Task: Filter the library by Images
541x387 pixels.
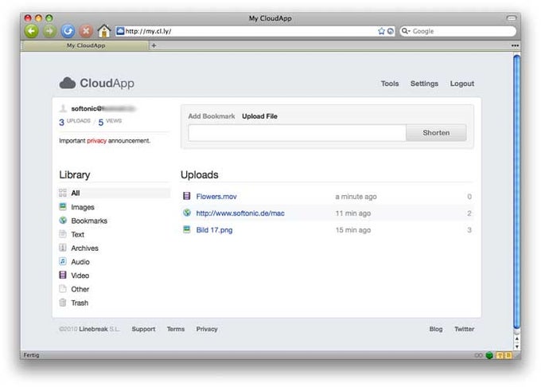Action: [83, 207]
